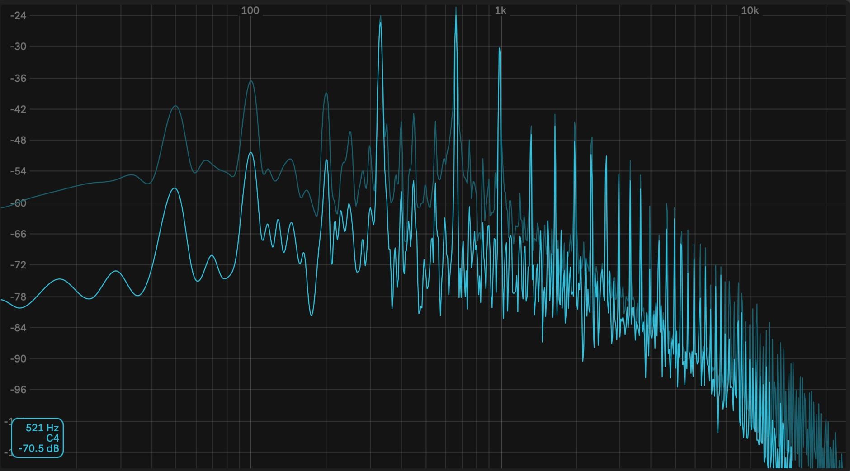850x471 pixels.
Task: Click the -72 dB scale label
Action: [x=18, y=265]
